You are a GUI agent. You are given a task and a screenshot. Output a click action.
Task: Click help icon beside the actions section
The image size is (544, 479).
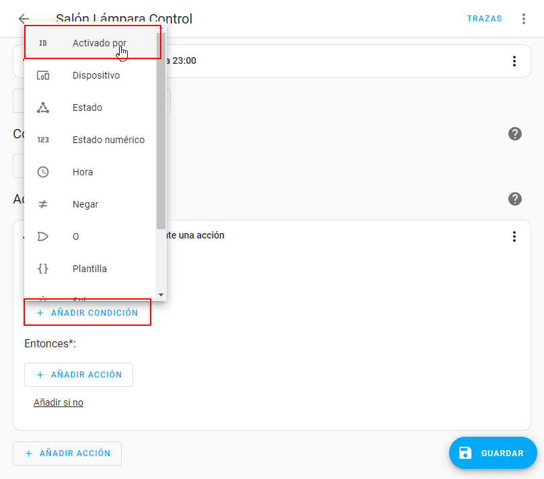click(x=515, y=199)
